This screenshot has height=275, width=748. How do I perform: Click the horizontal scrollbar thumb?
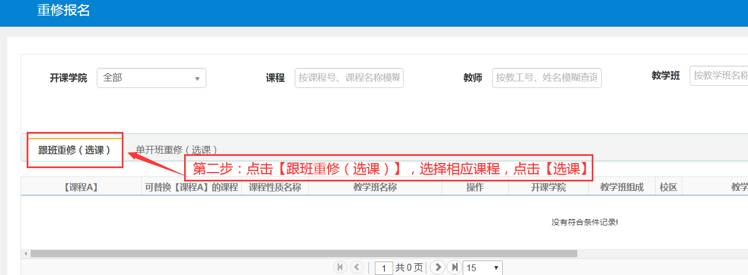coord(304,253)
